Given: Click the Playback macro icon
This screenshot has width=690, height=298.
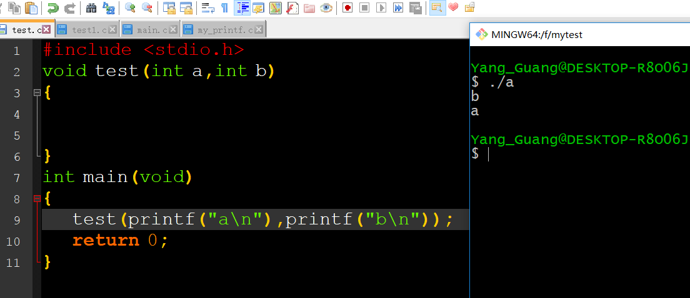Looking at the screenshot, I should (381, 7).
